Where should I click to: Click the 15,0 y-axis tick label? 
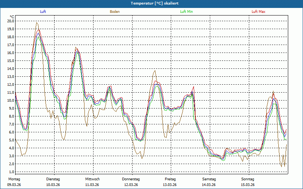11,60
